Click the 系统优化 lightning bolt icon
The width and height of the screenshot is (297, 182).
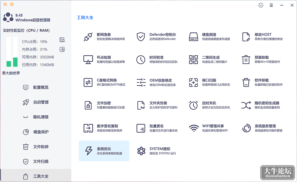89,151
